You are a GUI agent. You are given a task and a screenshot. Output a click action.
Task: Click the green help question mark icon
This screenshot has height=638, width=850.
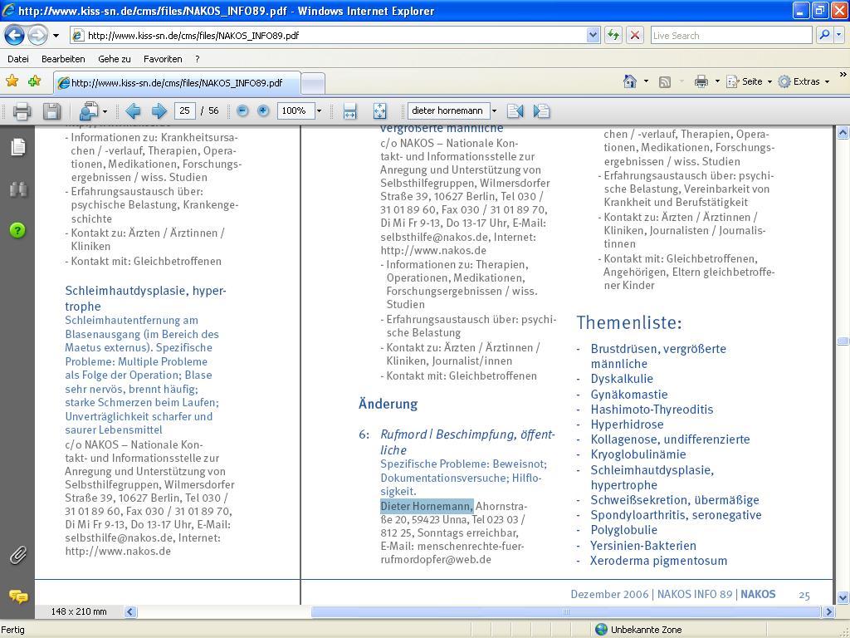pos(17,231)
